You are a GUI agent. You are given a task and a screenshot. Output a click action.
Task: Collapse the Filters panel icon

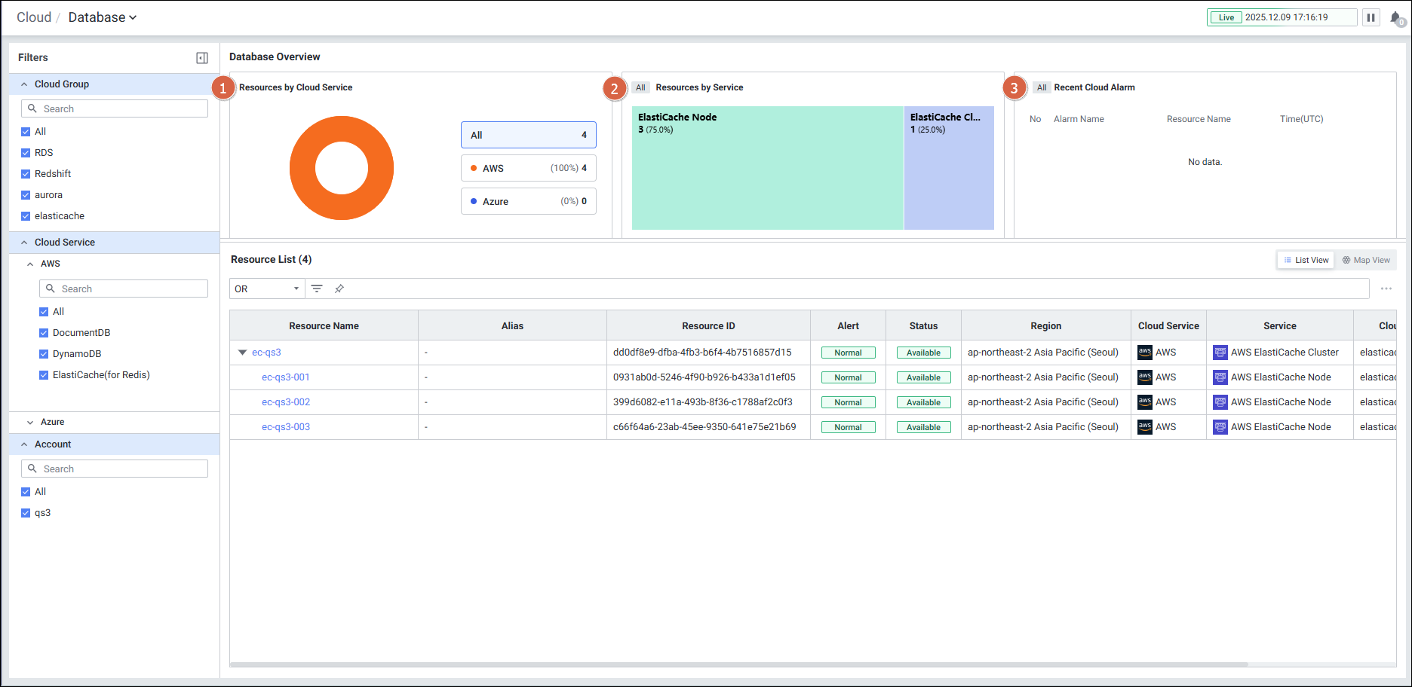[x=202, y=58]
